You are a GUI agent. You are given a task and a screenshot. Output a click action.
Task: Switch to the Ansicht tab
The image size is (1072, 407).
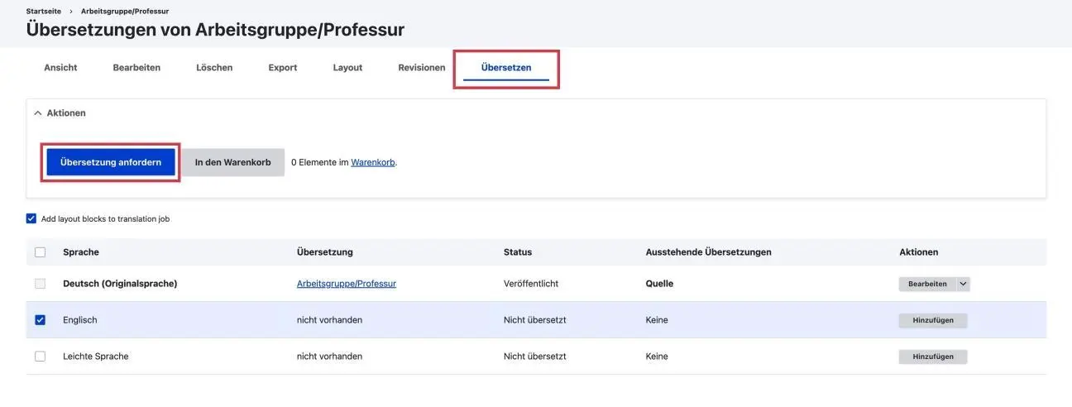60,68
